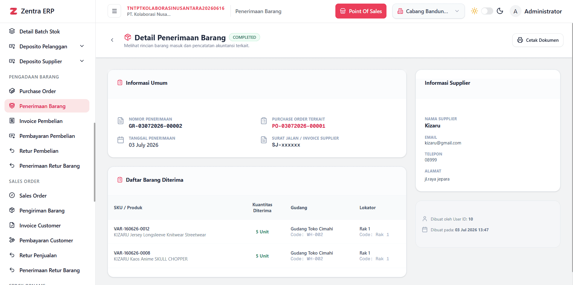Click the hamburger menu icon

tap(114, 11)
